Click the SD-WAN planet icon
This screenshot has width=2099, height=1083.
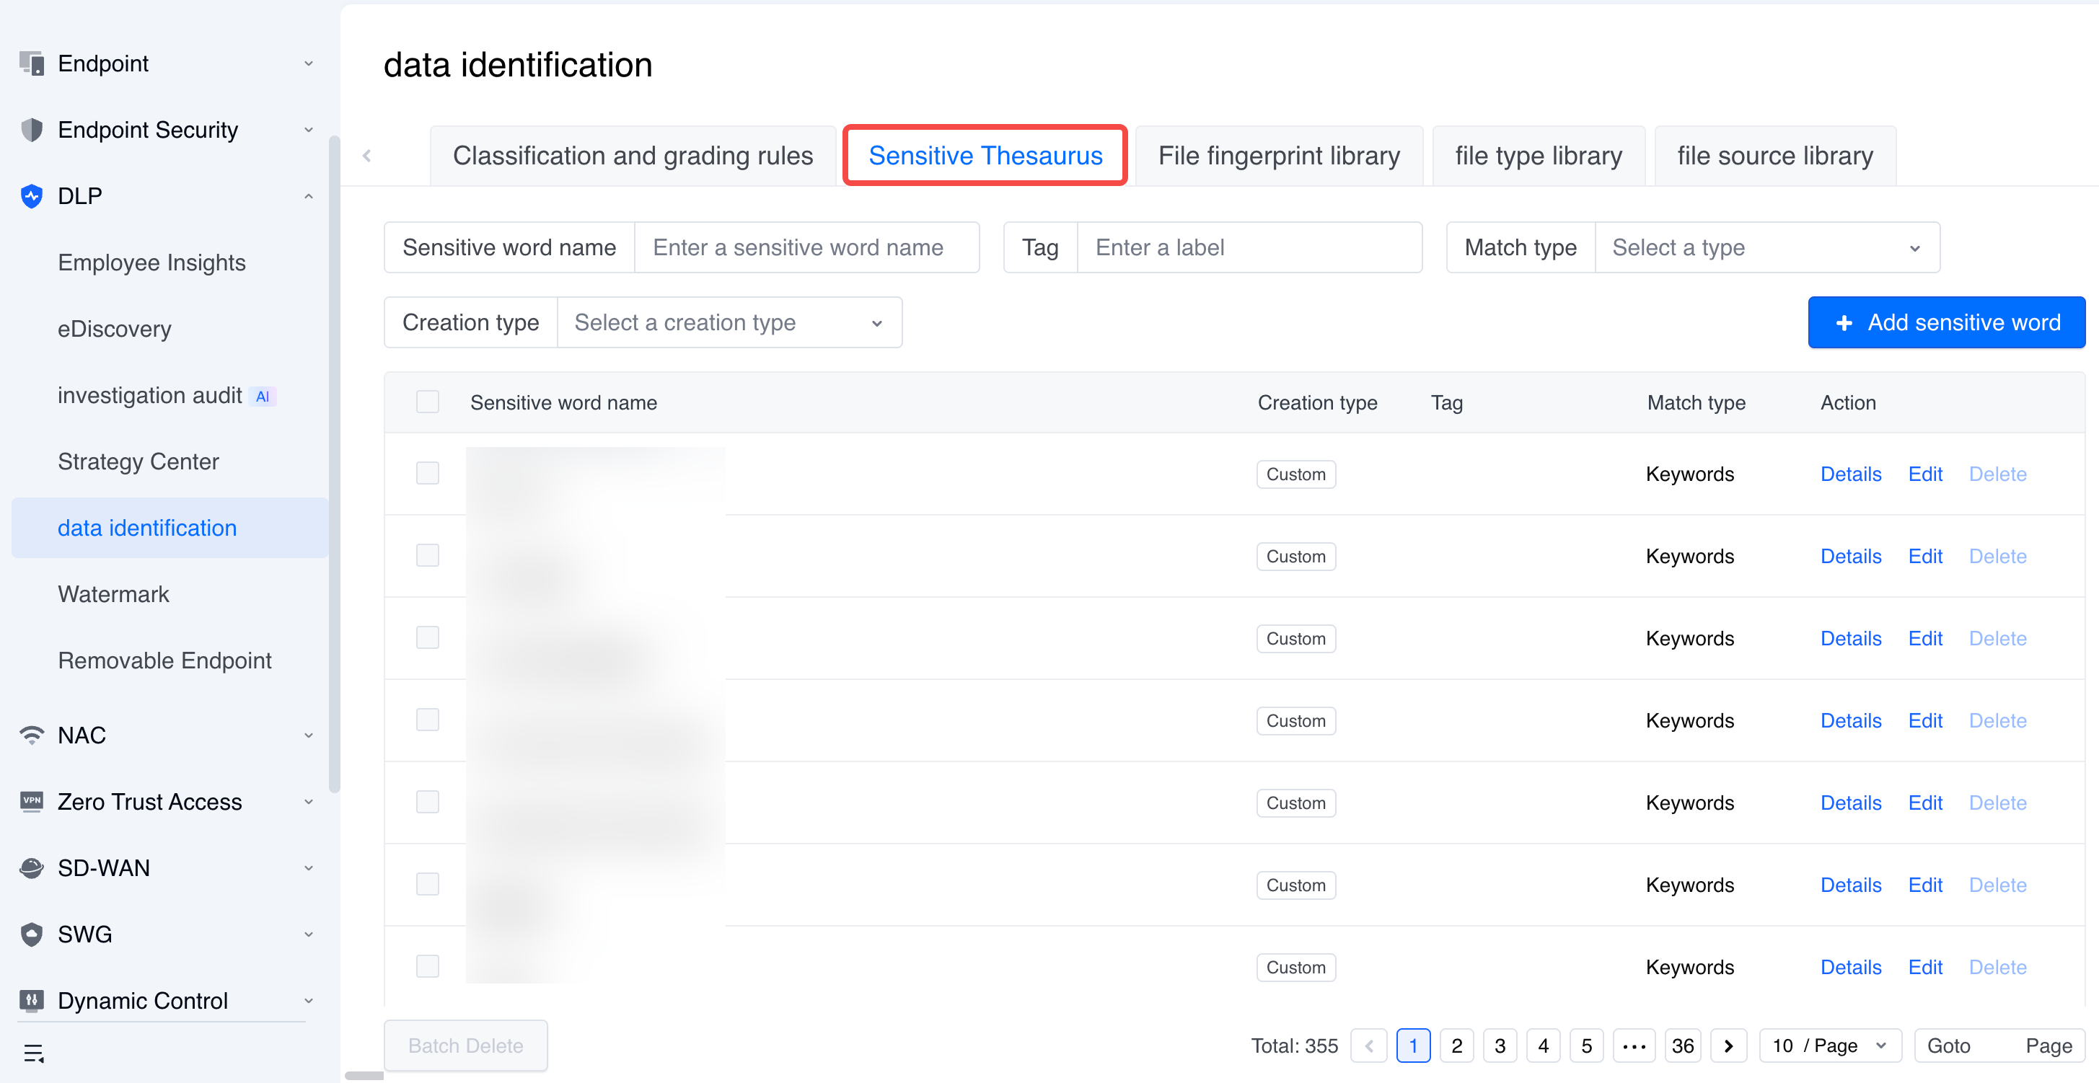click(x=31, y=868)
